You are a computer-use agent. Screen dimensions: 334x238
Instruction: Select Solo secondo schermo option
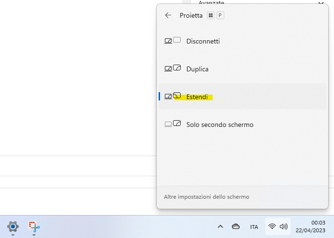[x=219, y=125]
